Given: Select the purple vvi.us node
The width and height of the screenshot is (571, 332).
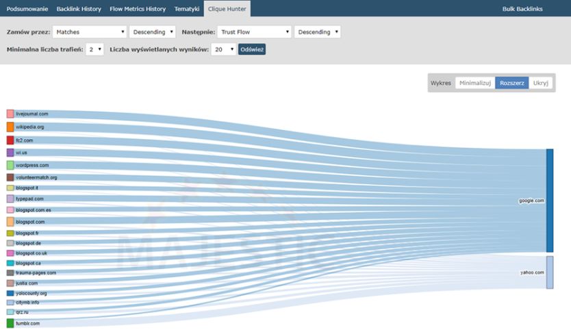Looking at the screenshot, I should [10, 153].
